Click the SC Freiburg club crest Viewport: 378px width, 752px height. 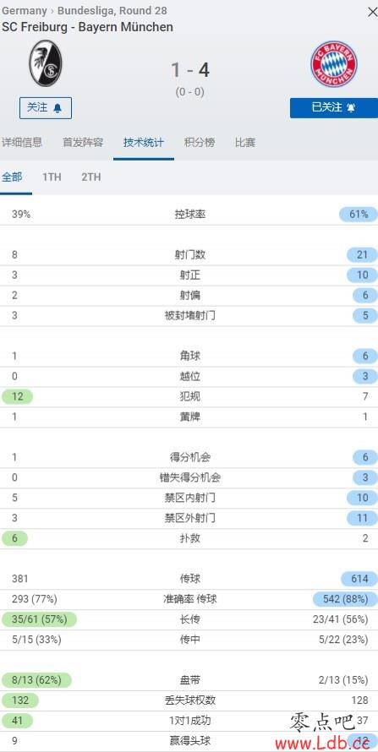(46, 63)
